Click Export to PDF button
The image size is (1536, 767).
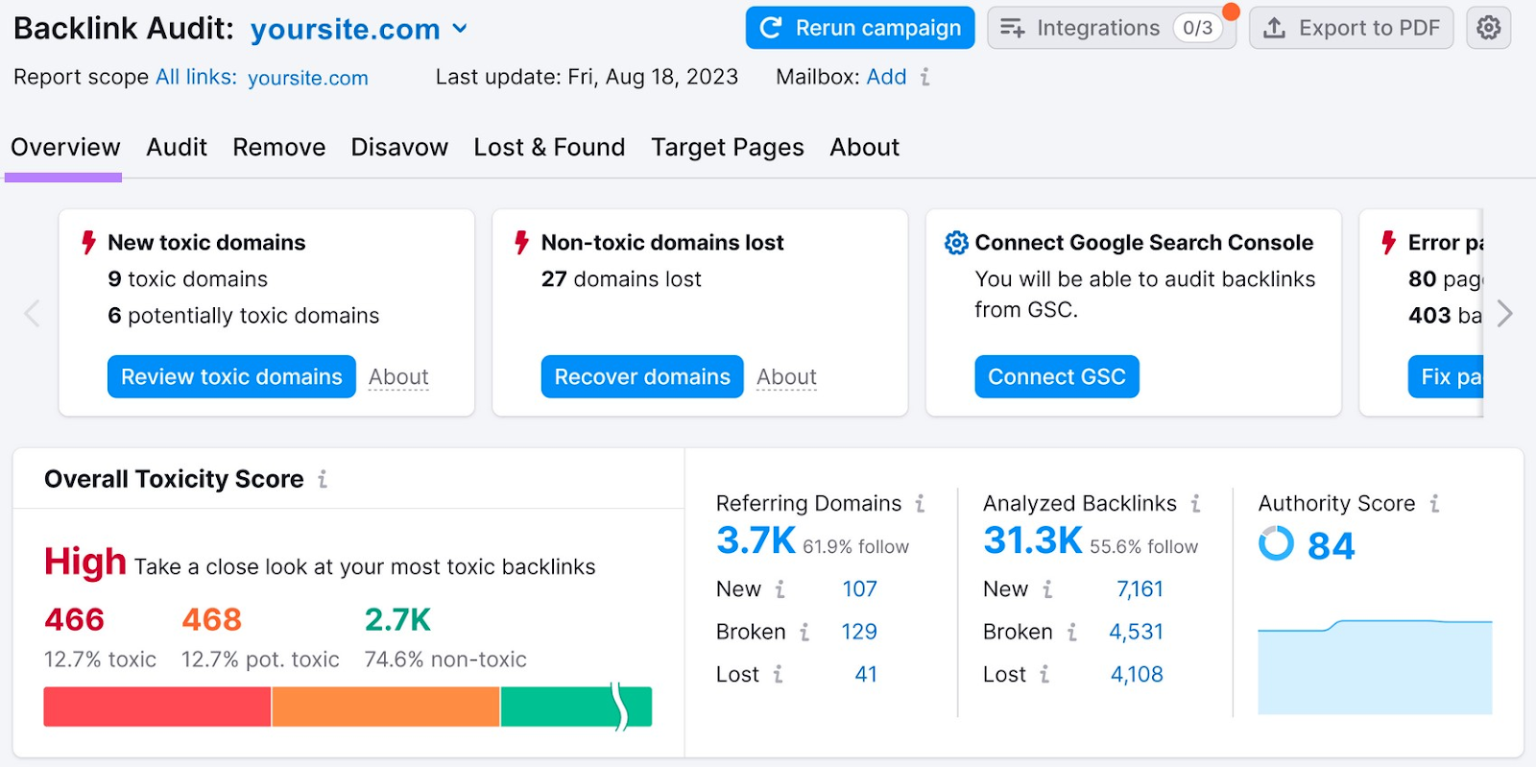click(x=1352, y=28)
